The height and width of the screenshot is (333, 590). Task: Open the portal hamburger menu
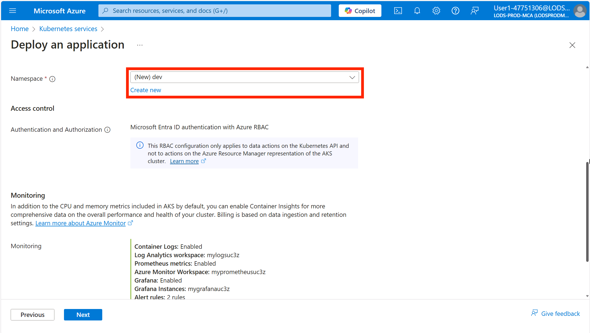point(13,11)
